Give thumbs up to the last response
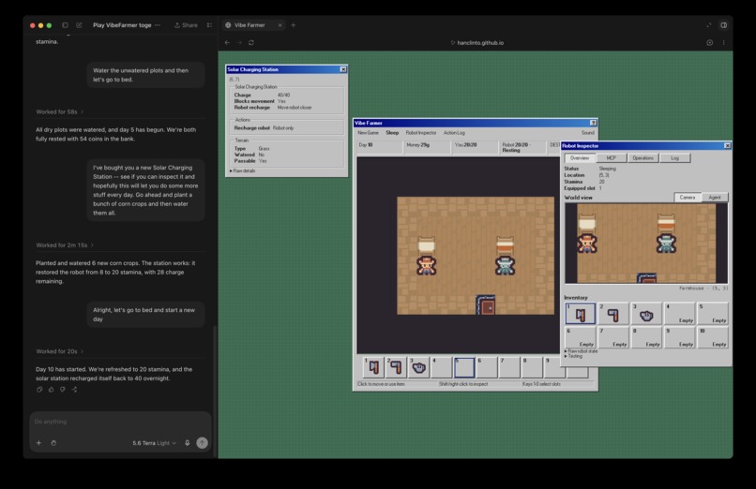756x489 pixels. (x=51, y=390)
